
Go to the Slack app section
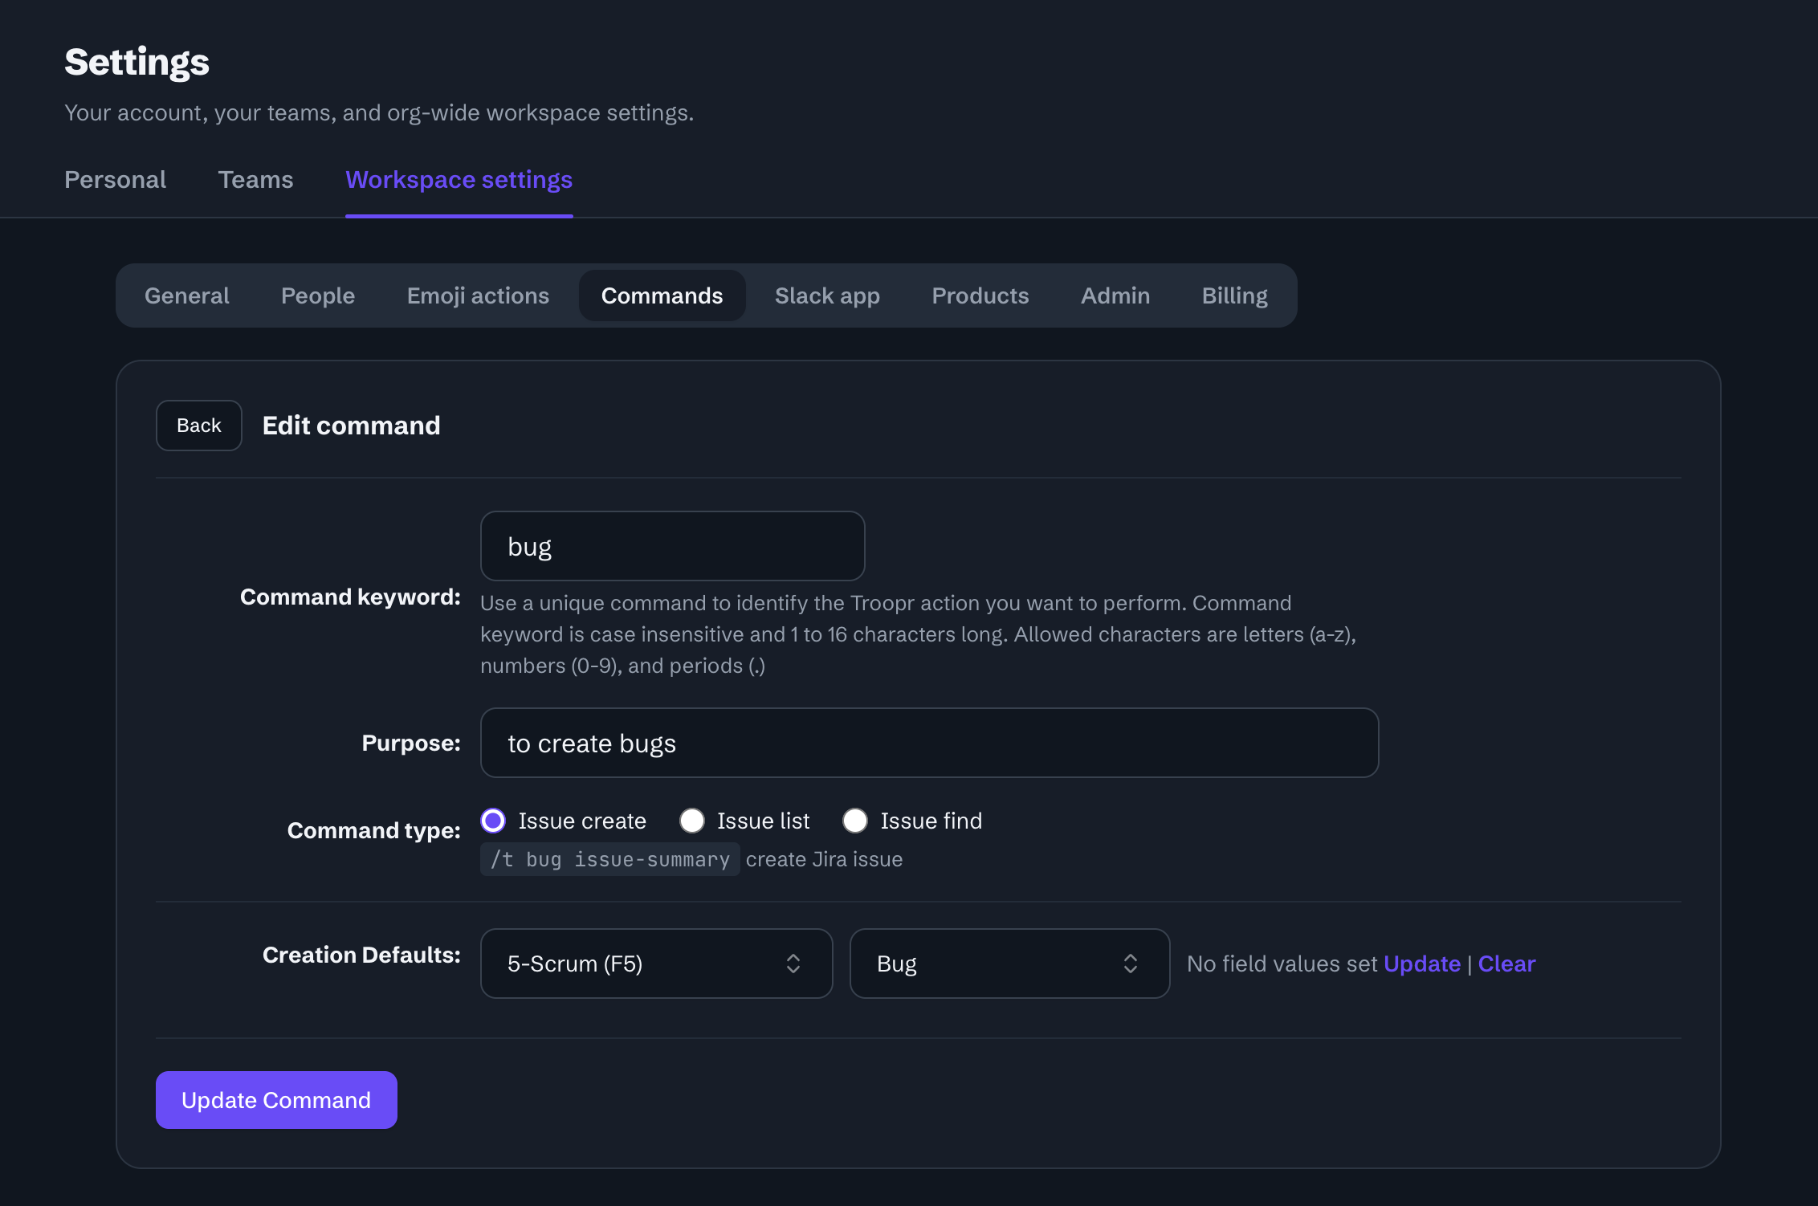pyautogui.click(x=827, y=295)
